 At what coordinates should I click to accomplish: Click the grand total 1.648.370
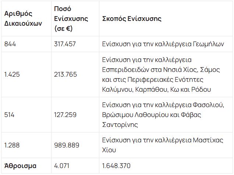pos(116,166)
